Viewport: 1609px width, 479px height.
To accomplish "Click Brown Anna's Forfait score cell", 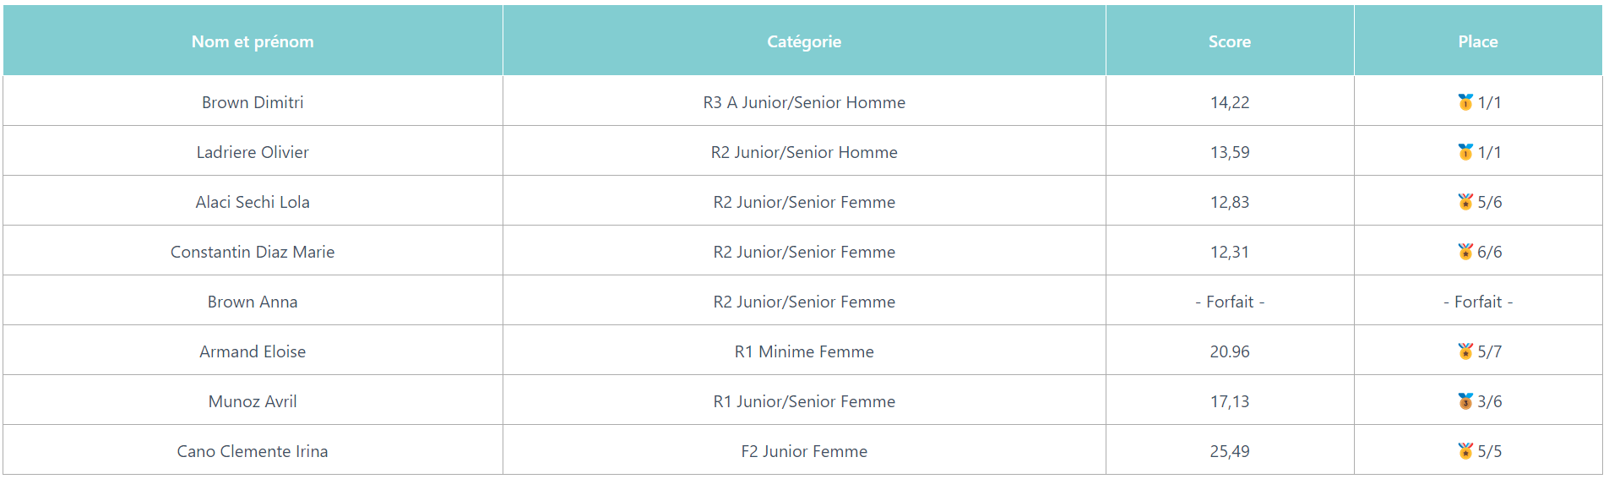I will coord(1230,301).
